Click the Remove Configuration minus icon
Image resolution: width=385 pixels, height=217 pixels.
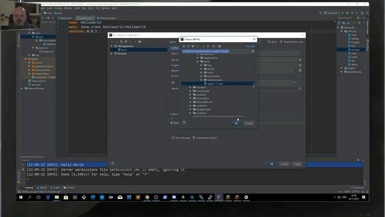coord(117,42)
